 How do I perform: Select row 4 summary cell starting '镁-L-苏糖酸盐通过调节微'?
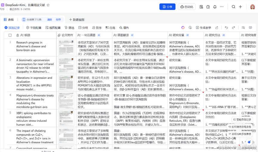[x=94, y=100]
